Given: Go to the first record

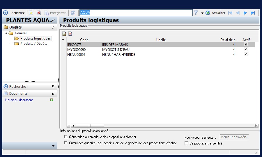Looking at the screenshot, I should [230, 13].
